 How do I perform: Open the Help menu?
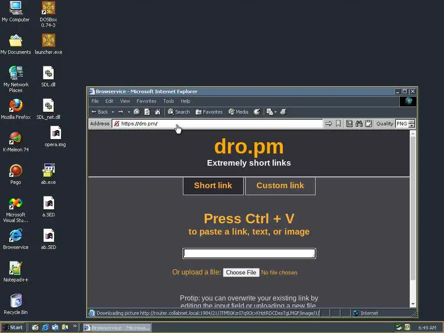click(186, 101)
